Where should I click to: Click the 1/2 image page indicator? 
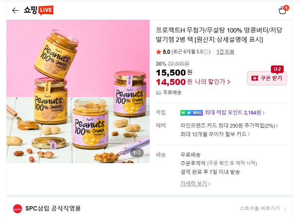click(137, 153)
